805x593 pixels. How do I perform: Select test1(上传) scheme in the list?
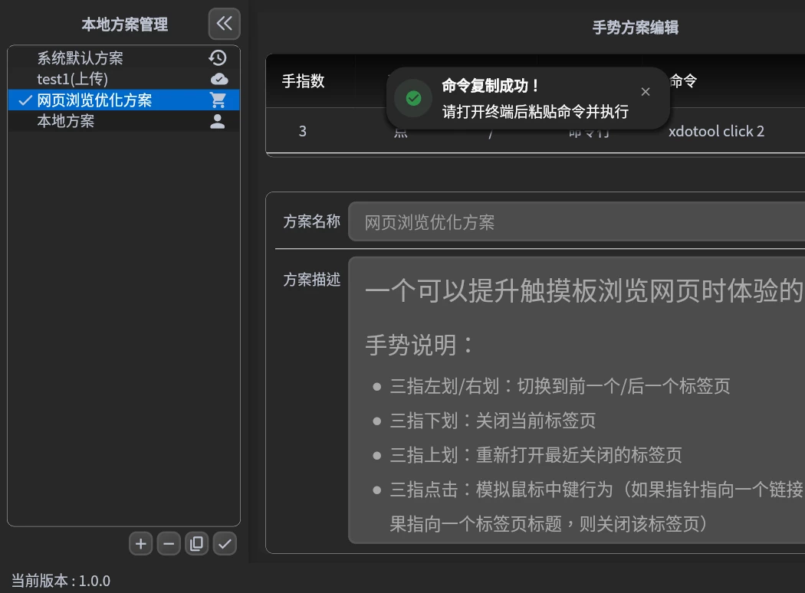(73, 79)
